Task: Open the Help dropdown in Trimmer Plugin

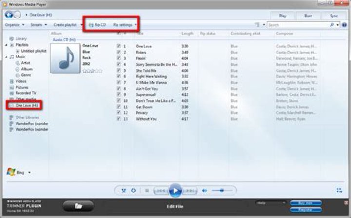Action: (x=271, y=203)
